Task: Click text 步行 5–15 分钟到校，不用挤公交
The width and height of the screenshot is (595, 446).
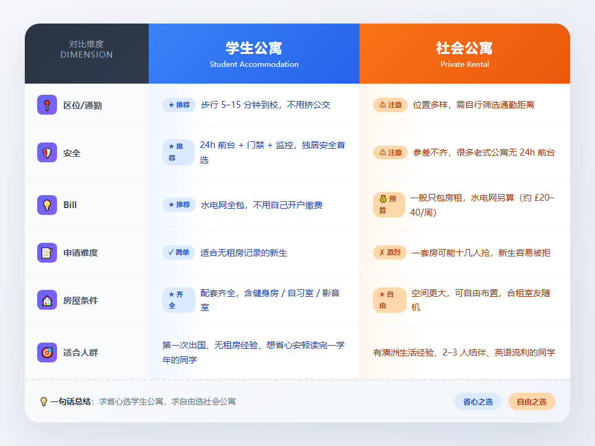Action: tap(266, 105)
